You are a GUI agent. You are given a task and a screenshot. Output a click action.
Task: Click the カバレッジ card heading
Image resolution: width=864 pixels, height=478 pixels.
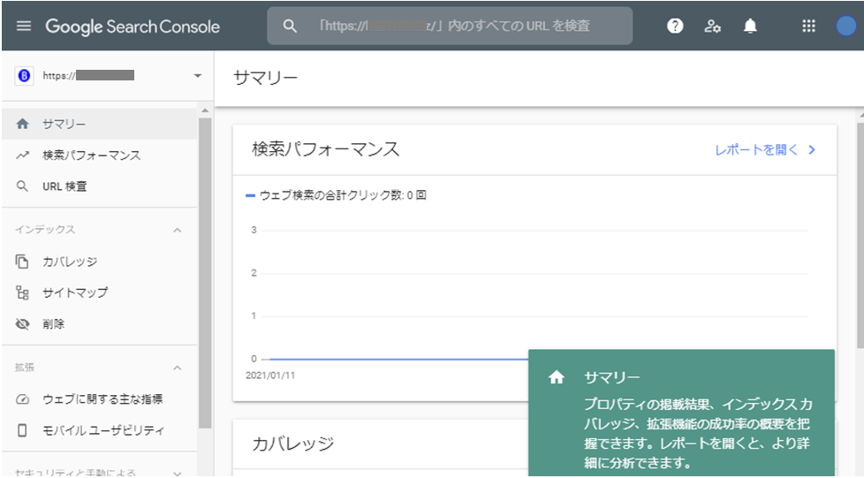point(293,444)
